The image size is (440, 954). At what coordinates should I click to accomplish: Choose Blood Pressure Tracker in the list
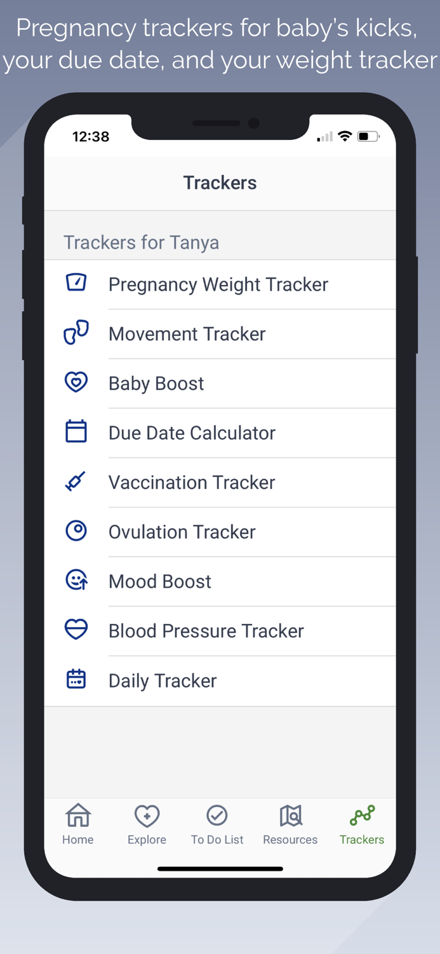coord(206,631)
